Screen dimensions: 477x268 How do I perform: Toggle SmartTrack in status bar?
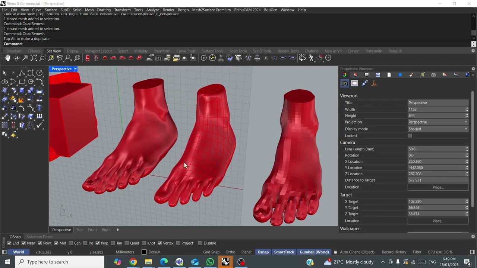click(x=284, y=252)
